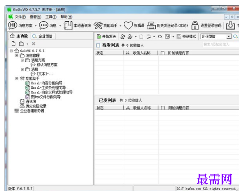Viewport: 239px width, 191px height.
Task: Click the 开始发送 button
Action: (106, 36)
